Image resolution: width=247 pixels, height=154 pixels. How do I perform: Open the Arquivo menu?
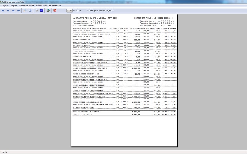[5, 6]
